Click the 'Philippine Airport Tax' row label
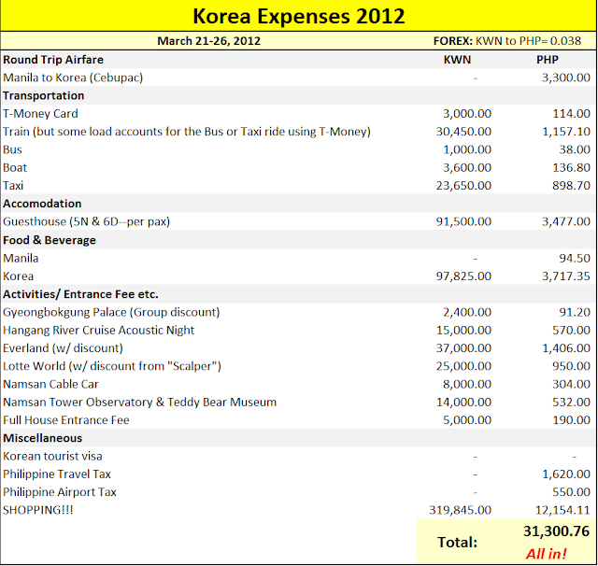The image size is (598, 566). (x=60, y=492)
